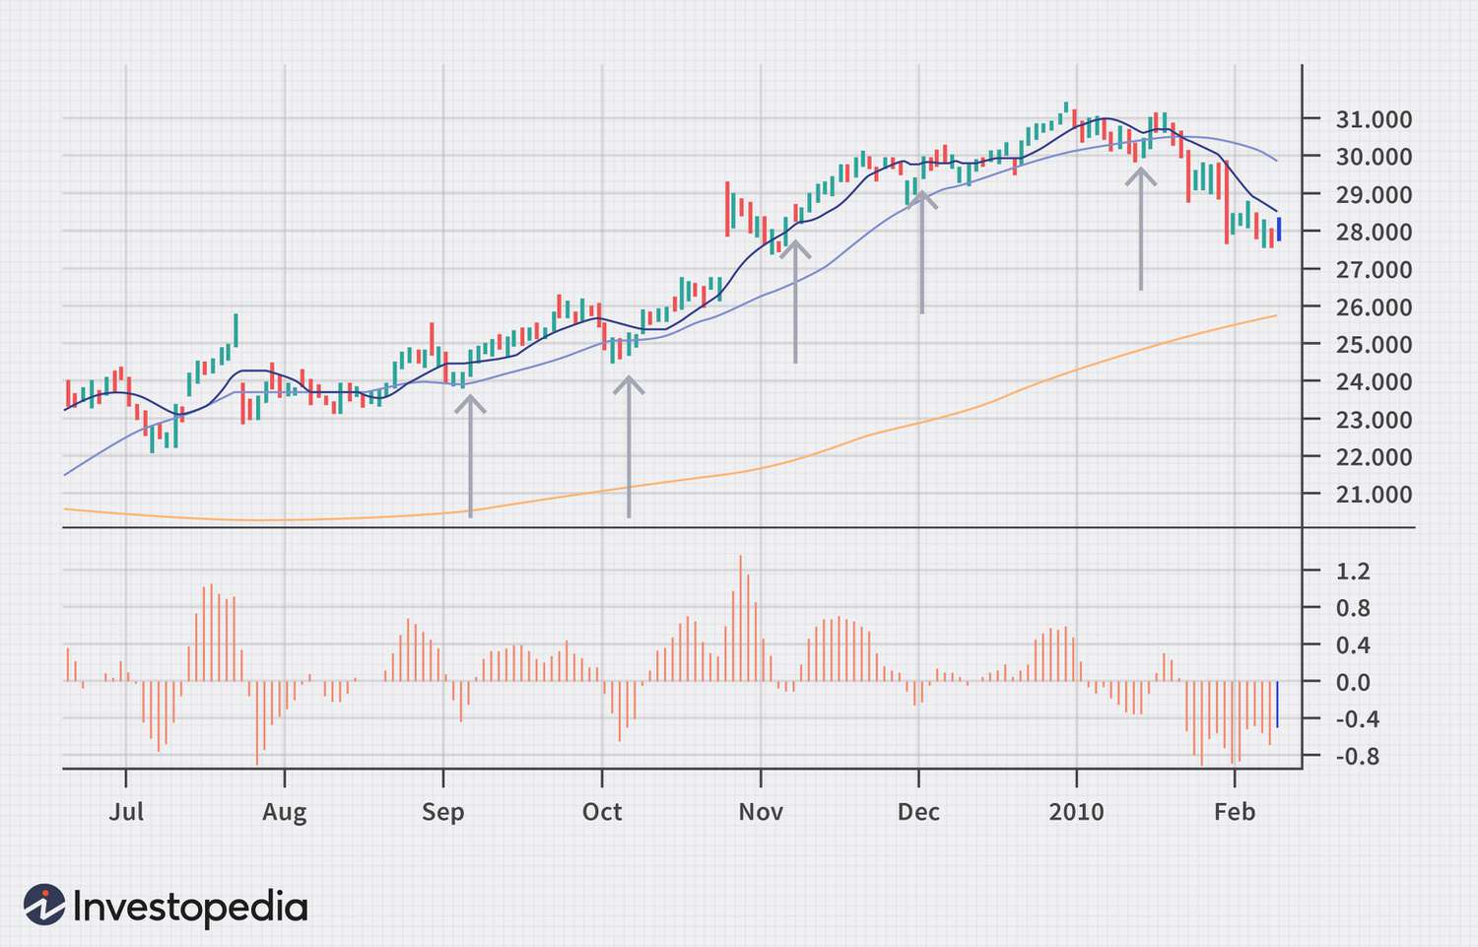Click the 22.000 price axis label

pyautogui.click(x=1374, y=456)
